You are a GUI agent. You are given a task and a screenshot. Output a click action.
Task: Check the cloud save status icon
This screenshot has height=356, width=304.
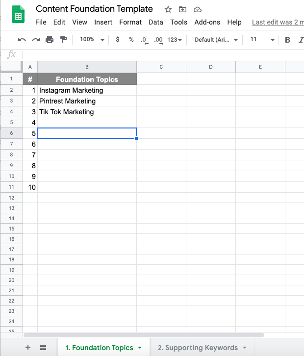pyautogui.click(x=197, y=9)
